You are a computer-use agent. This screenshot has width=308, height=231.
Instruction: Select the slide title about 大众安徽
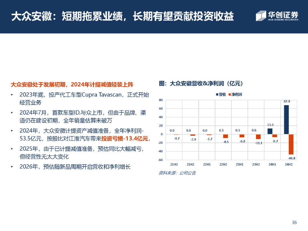[122, 17]
